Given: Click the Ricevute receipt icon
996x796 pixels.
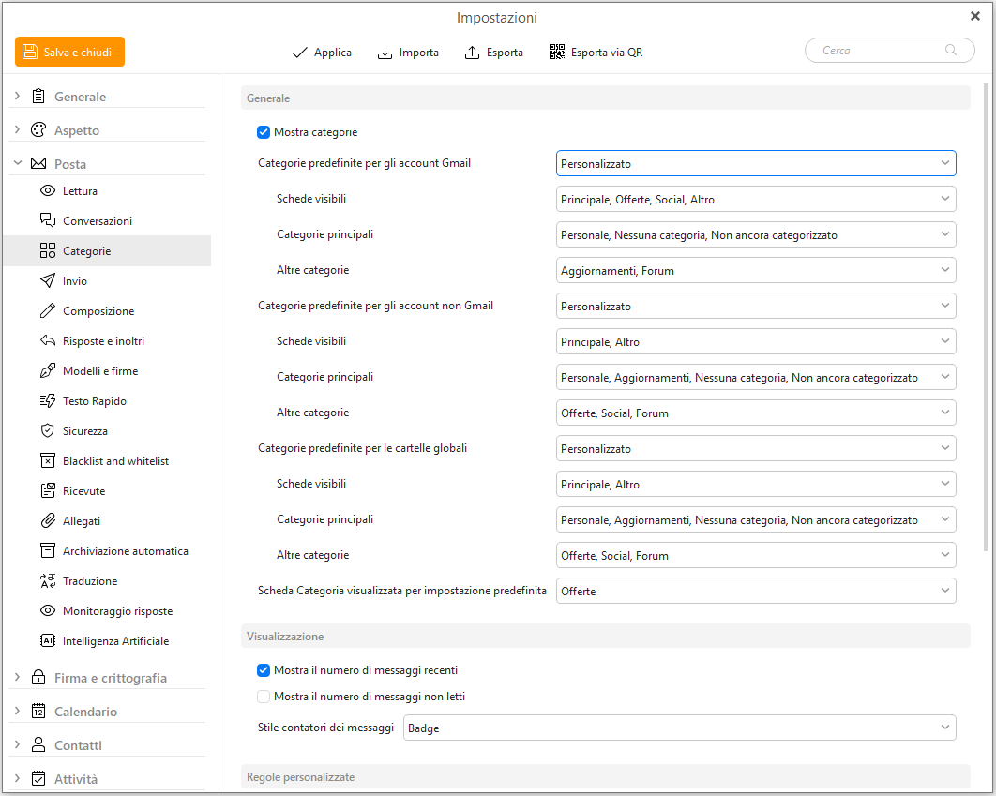Looking at the screenshot, I should [x=48, y=490].
